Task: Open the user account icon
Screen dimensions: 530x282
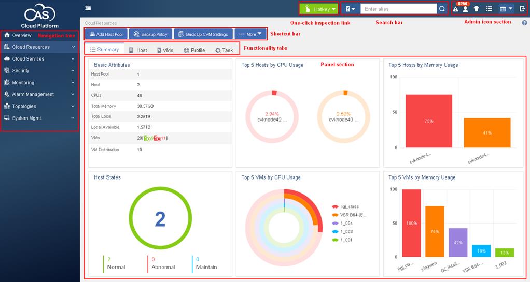Action: (466, 9)
